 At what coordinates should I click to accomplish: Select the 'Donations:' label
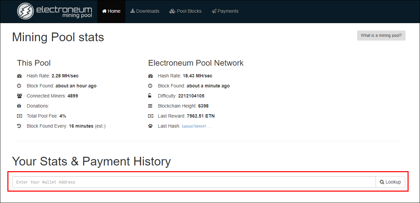tap(38, 106)
